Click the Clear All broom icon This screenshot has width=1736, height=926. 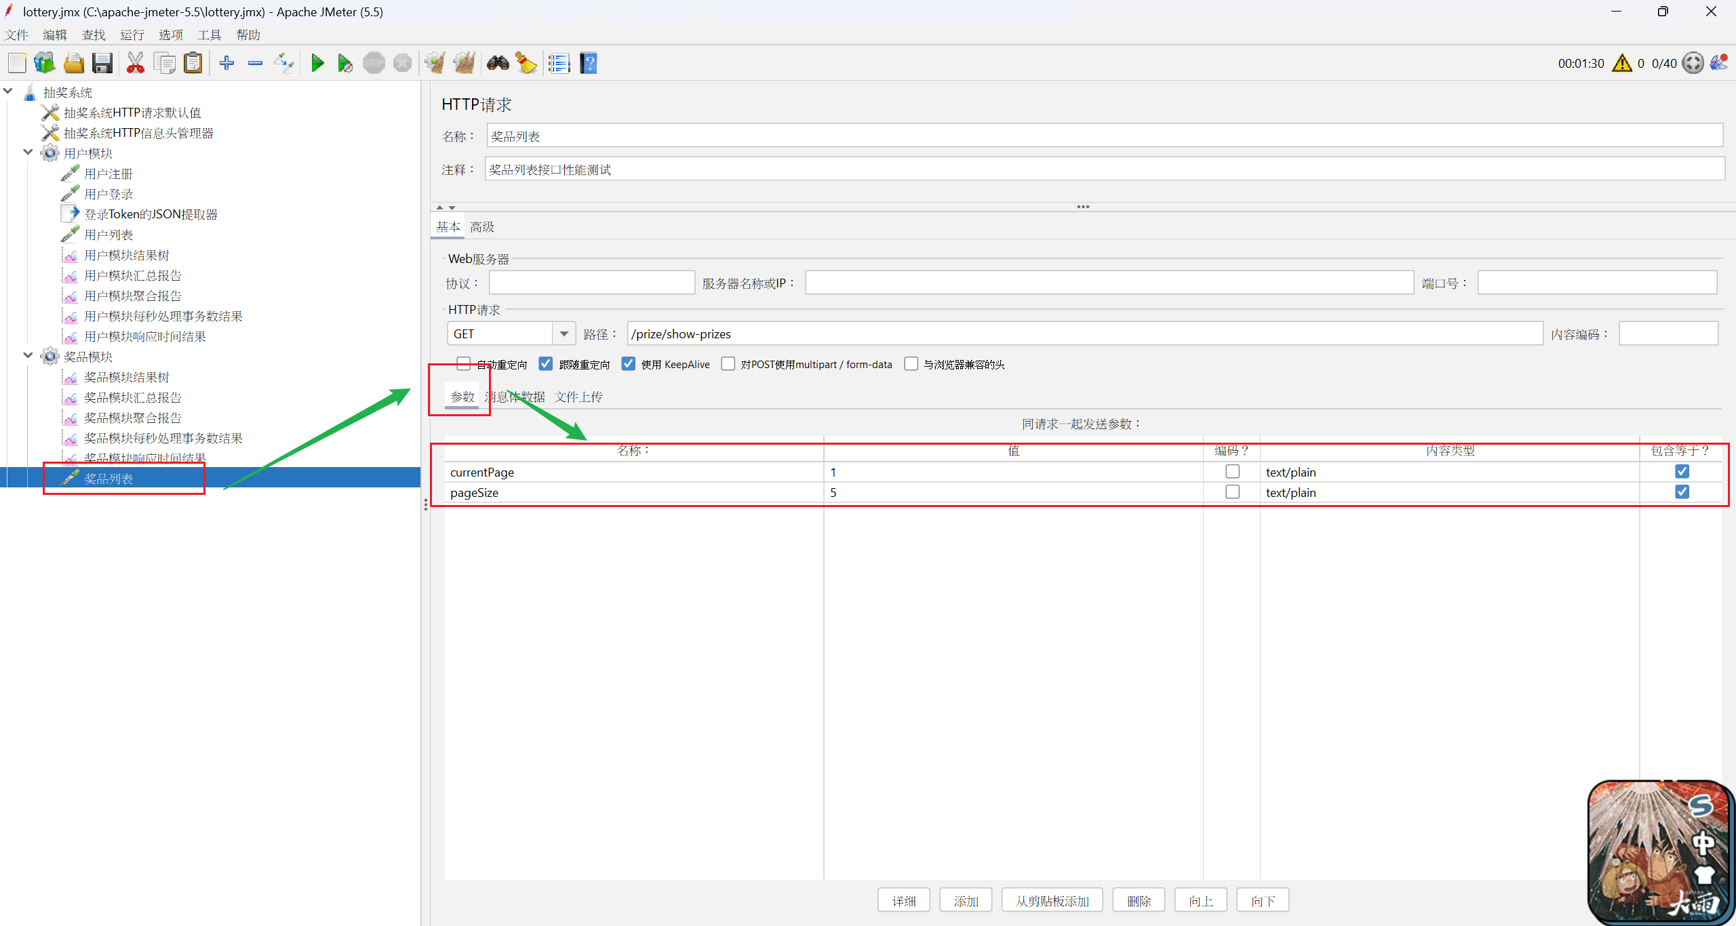tap(465, 64)
